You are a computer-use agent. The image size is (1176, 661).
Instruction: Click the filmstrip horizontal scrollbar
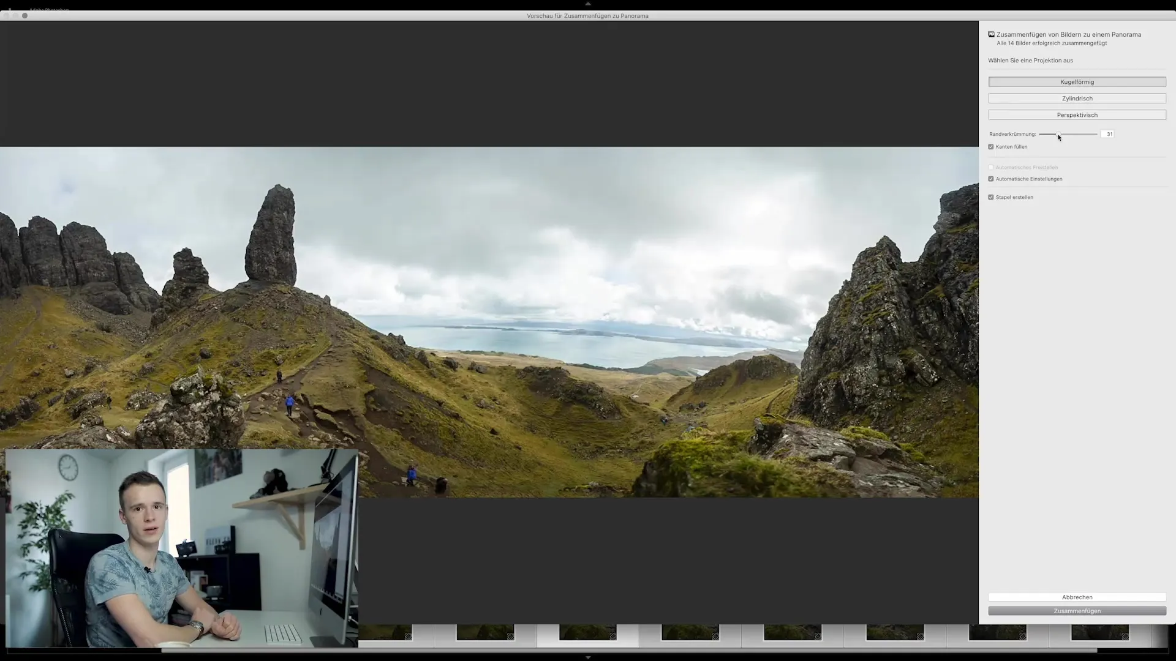point(629,651)
